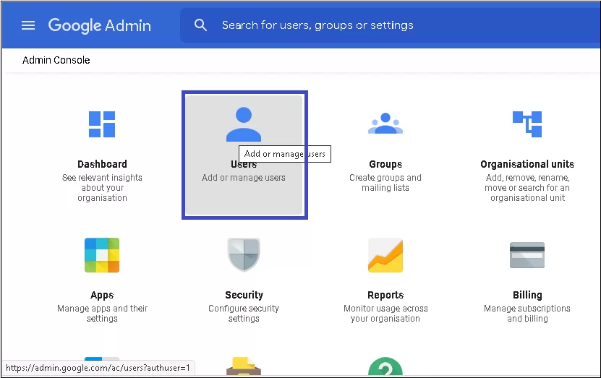Open the Security shield icon

coord(244,254)
